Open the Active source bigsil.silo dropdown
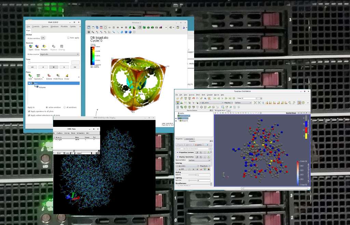Viewport: 350px width, 225px height. point(59,54)
